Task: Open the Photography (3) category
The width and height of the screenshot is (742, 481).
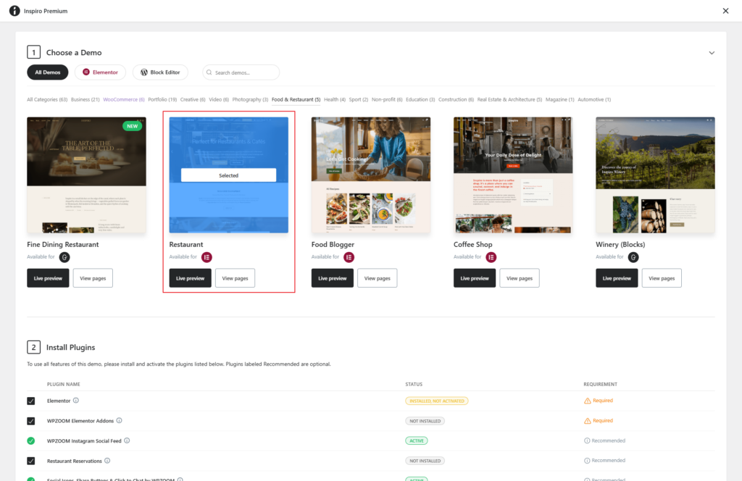Action: 250,100
